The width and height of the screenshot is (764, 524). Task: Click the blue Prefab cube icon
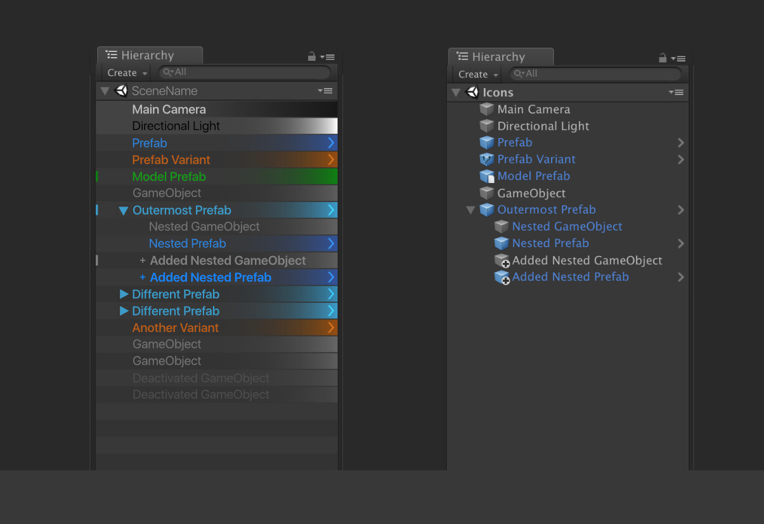coord(487,143)
